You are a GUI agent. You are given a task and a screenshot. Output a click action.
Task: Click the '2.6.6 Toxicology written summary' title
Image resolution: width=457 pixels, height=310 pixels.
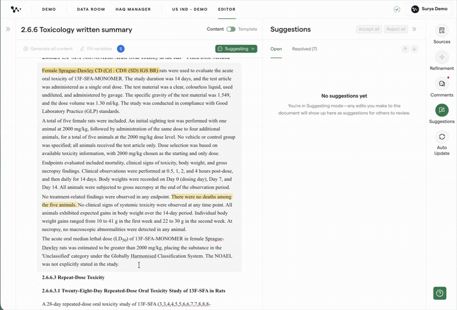pyautogui.click(x=77, y=30)
